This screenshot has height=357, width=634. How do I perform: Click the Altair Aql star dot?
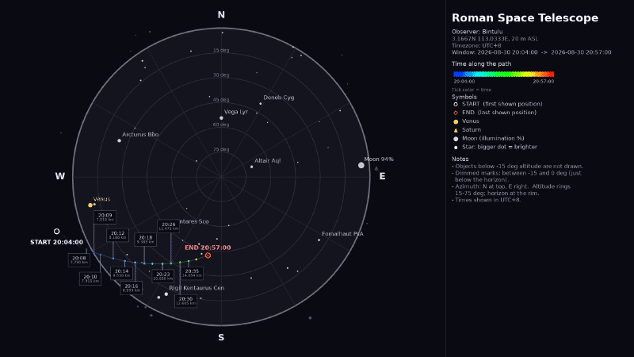(251, 167)
